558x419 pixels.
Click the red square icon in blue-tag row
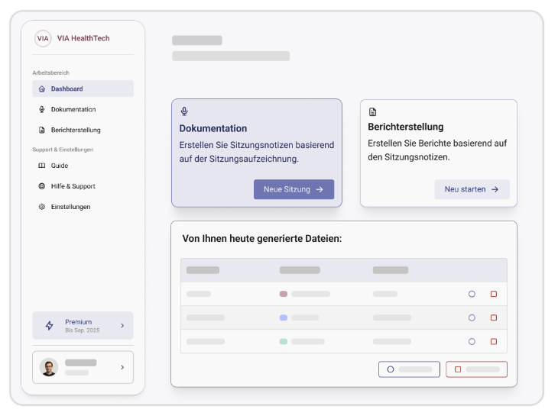[494, 317]
